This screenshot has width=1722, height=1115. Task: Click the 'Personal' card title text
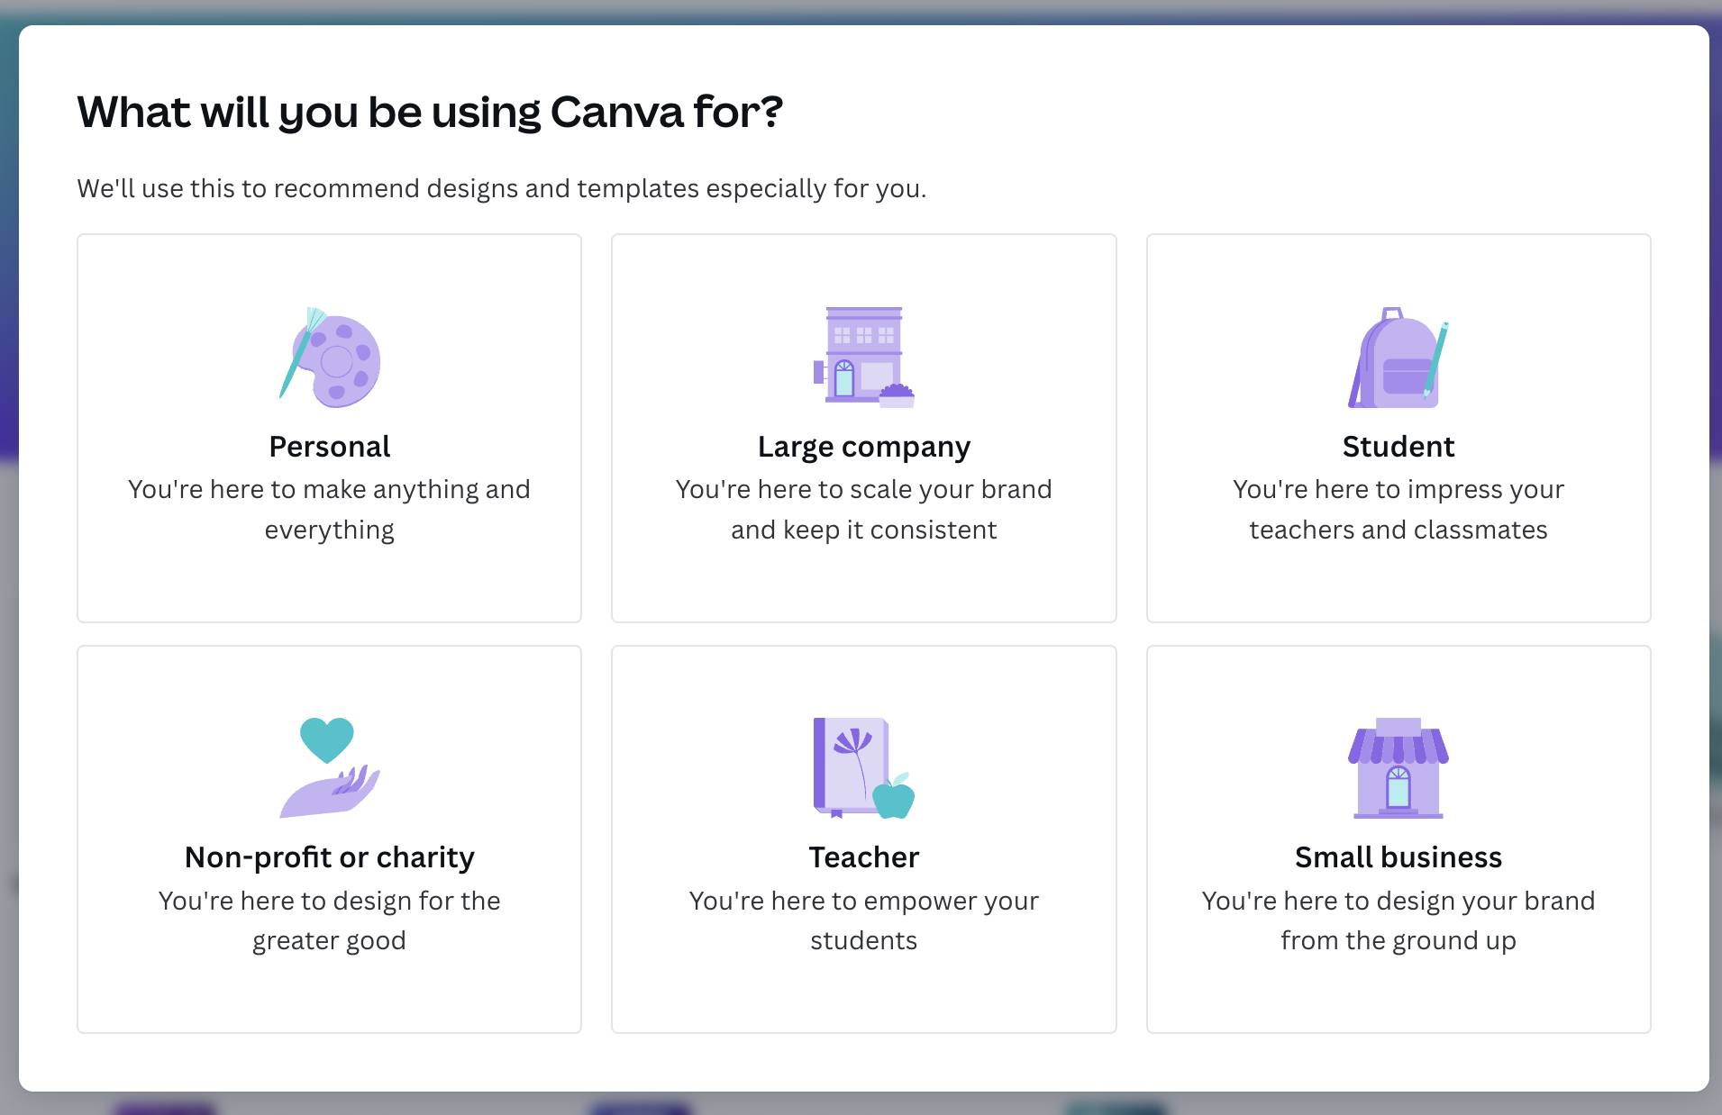tap(329, 446)
